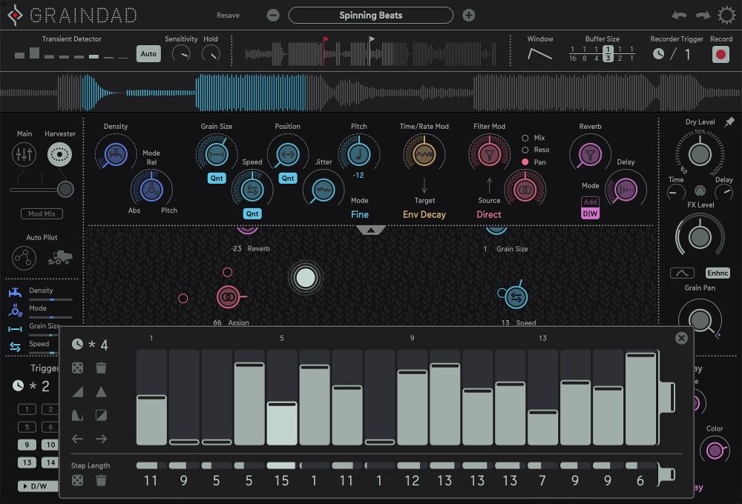
Task: Open the Main mixer icon
Action: [x=24, y=154]
